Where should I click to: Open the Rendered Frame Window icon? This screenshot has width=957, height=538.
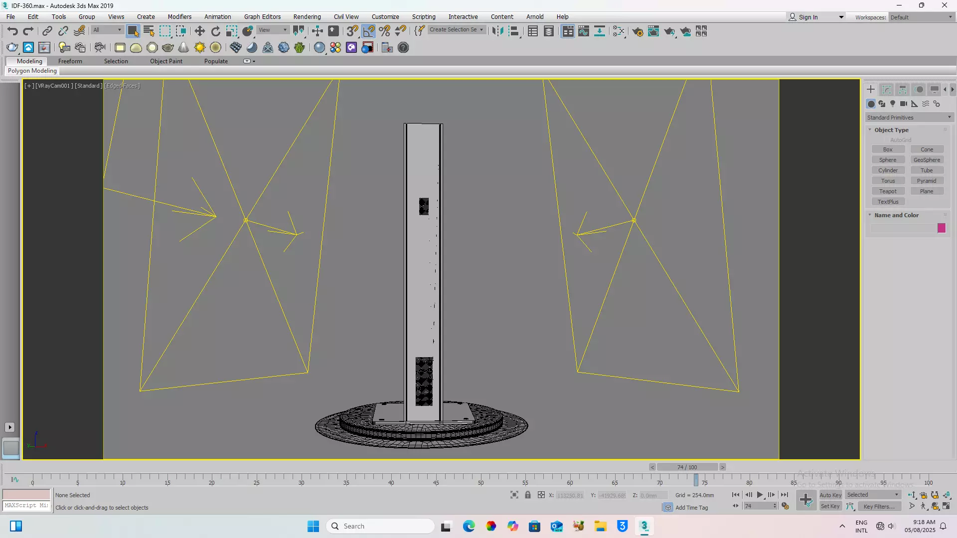653,31
